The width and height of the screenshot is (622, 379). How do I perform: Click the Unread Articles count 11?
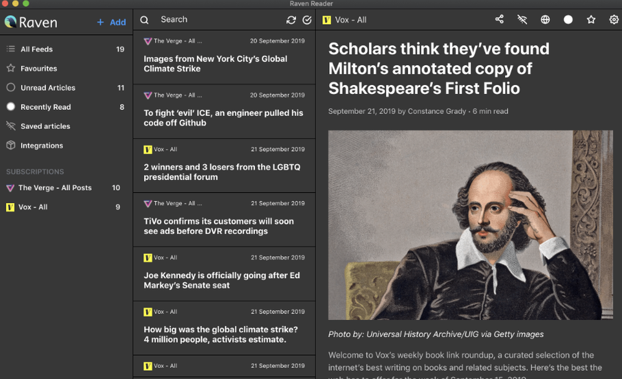[x=121, y=88]
